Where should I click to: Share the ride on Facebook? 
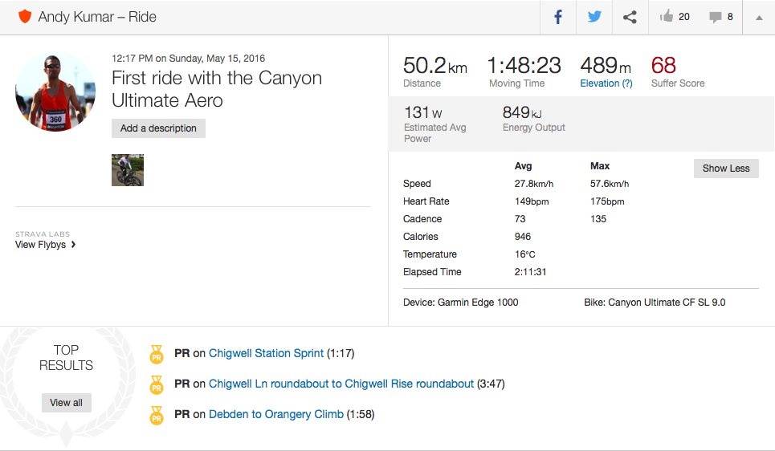[558, 17]
